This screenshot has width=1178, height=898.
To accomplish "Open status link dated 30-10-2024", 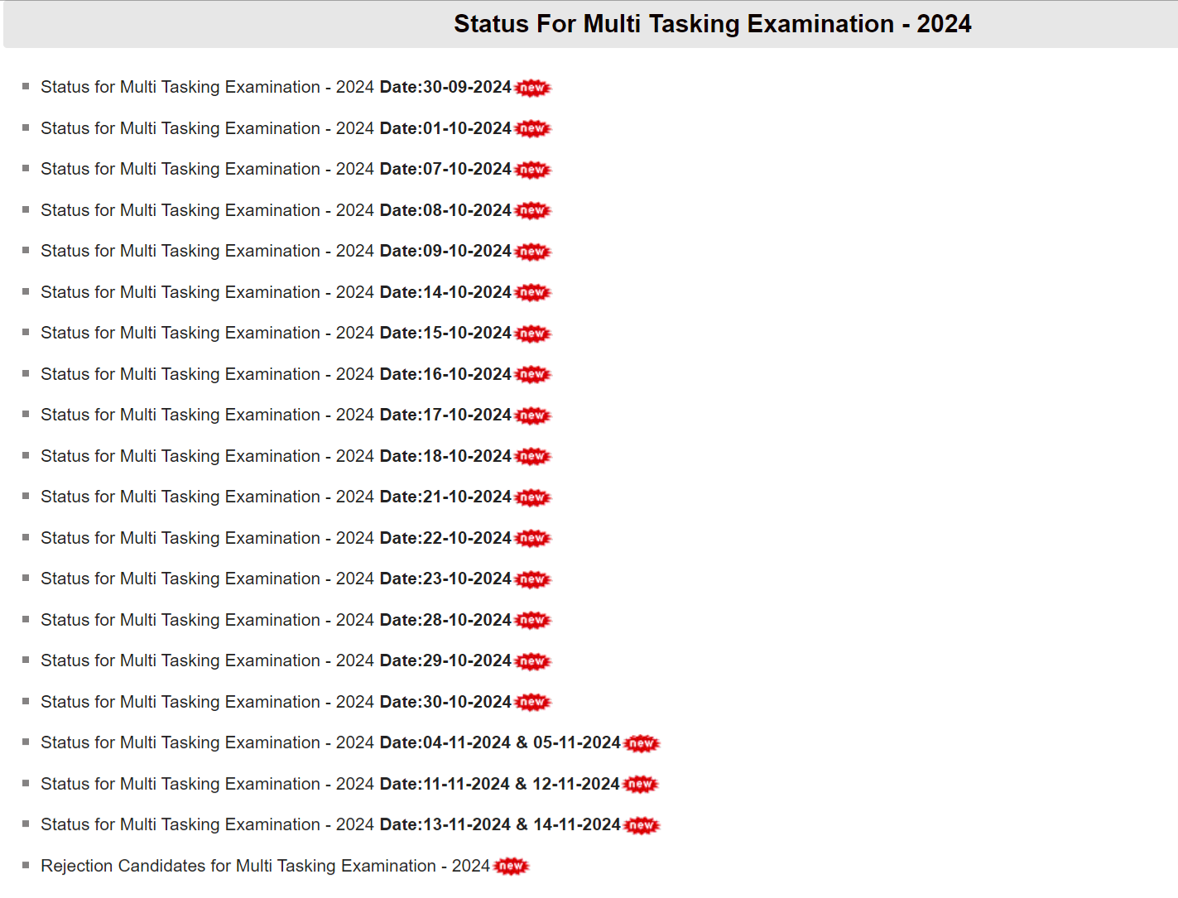I will coord(276,702).
